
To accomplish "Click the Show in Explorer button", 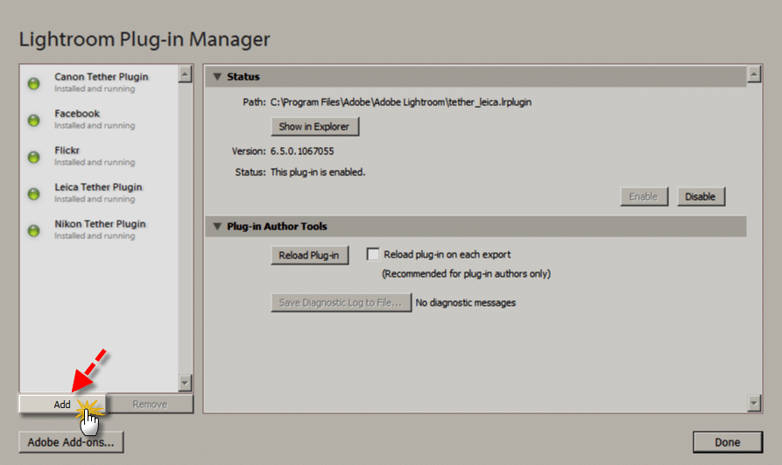I will point(314,127).
